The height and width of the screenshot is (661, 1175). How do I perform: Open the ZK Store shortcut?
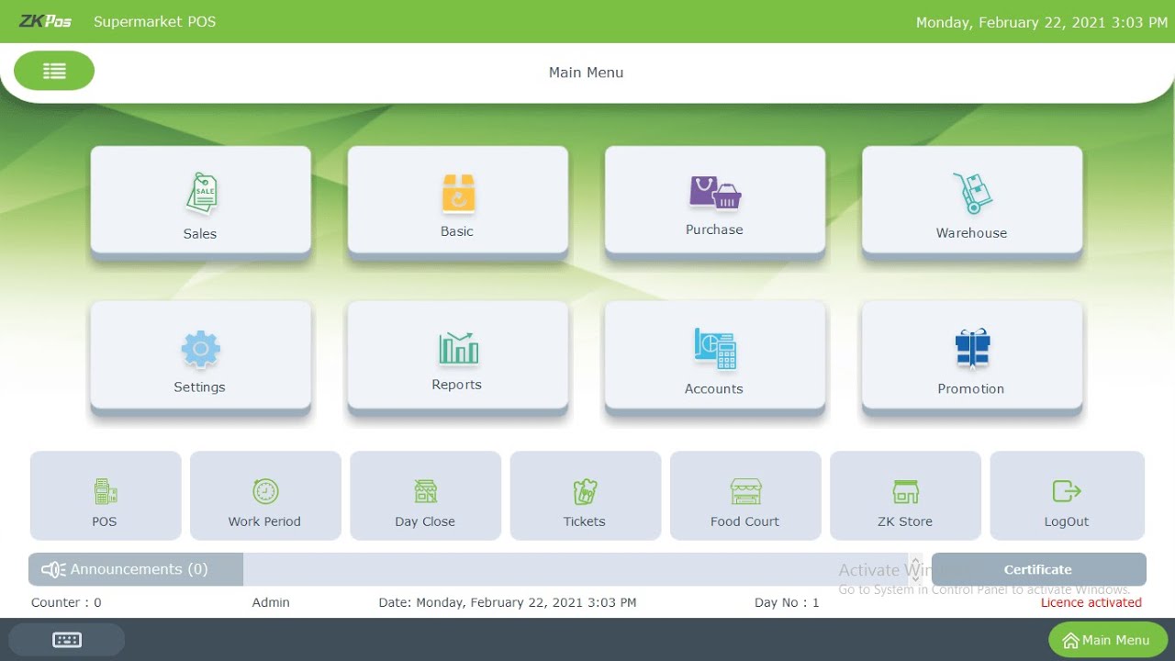905,496
